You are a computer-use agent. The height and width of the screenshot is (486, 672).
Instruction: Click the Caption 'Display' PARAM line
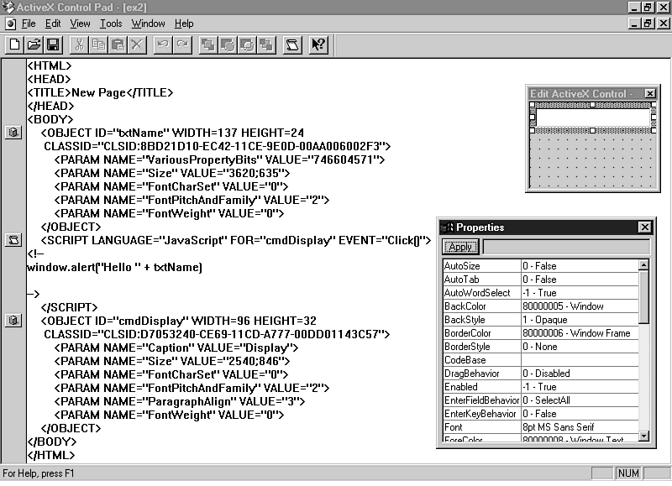pos(176,348)
